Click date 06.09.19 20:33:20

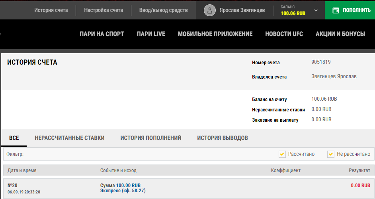tap(23, 192)
